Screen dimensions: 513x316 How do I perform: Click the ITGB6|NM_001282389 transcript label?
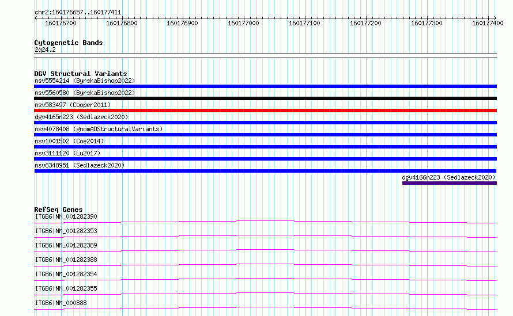point(66,245)
